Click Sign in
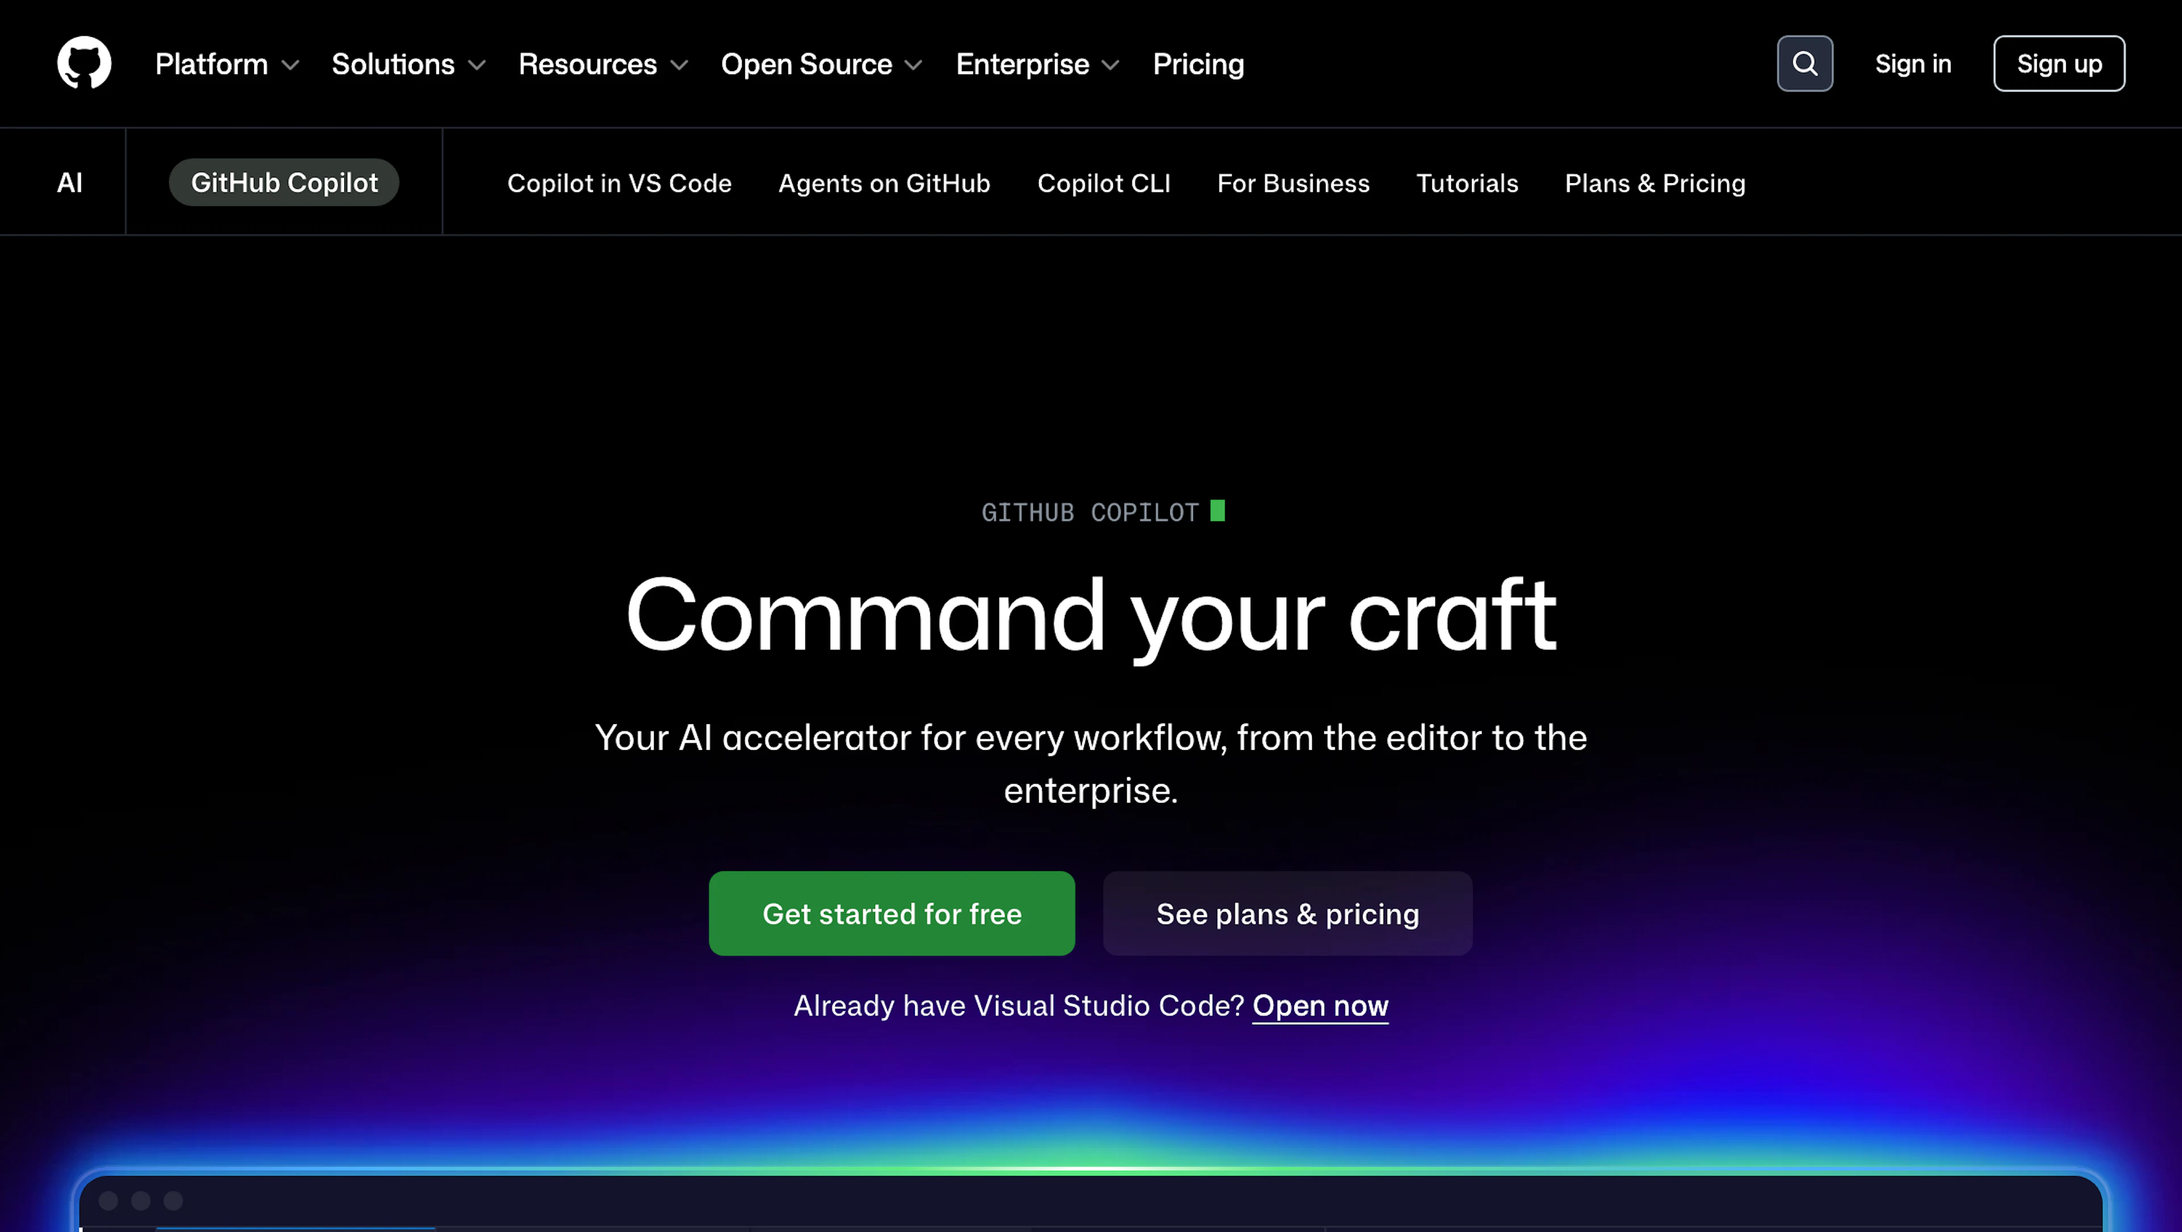 (1913, 63)
